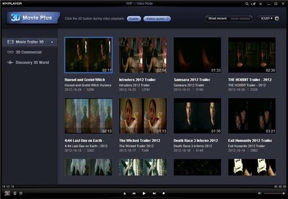Screen dimensions: 288x199
Task: Skip to previous track
Action: (x=134, y=193)
